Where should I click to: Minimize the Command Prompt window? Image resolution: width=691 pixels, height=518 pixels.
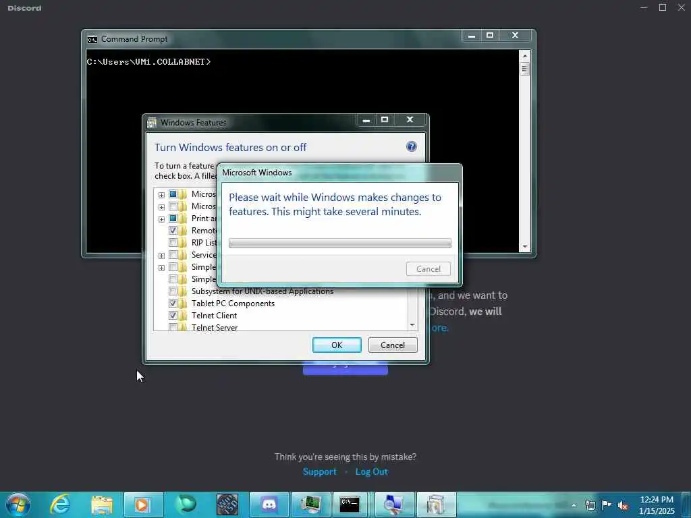pyautogui.click(x=471, y=36)
